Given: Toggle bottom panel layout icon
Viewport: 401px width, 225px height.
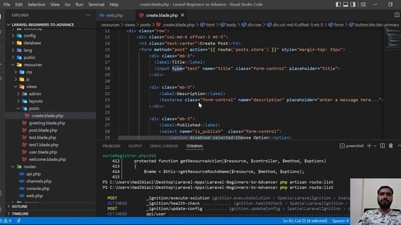Looking at the screenshot, I should coord(345,4).
